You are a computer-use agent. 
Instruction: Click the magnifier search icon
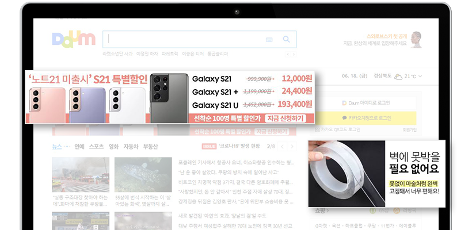286,39
